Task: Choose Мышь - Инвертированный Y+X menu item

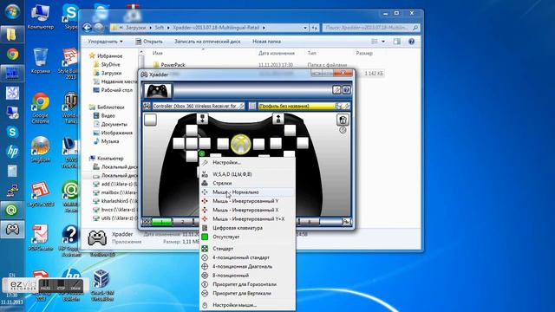Action: coord(247,219)
